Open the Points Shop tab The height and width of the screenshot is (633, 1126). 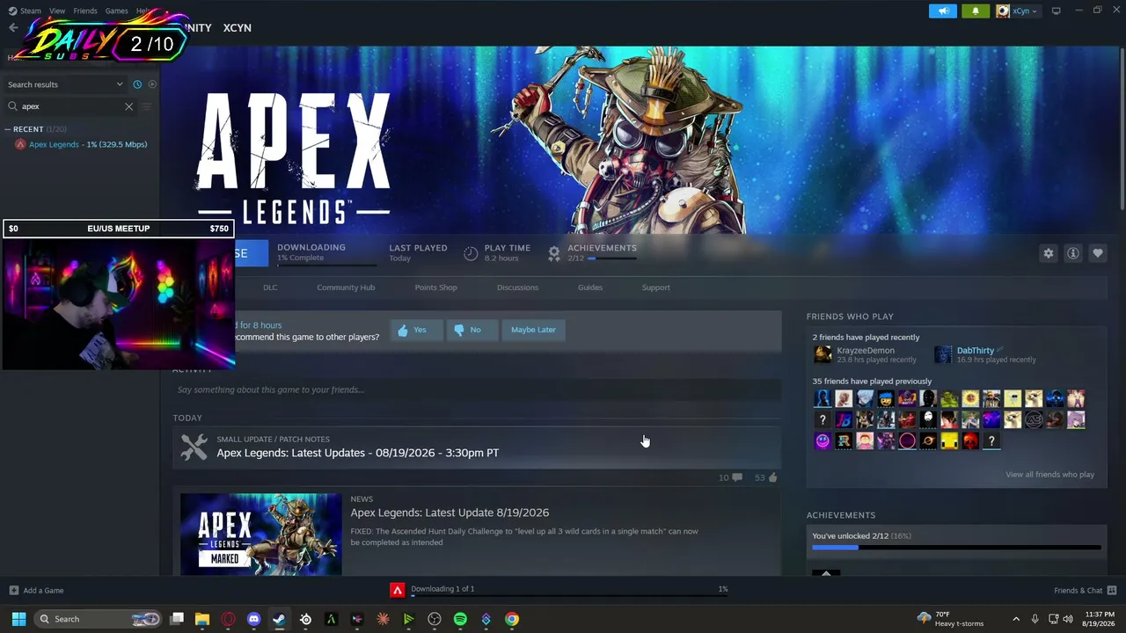[x=435, y=287]
